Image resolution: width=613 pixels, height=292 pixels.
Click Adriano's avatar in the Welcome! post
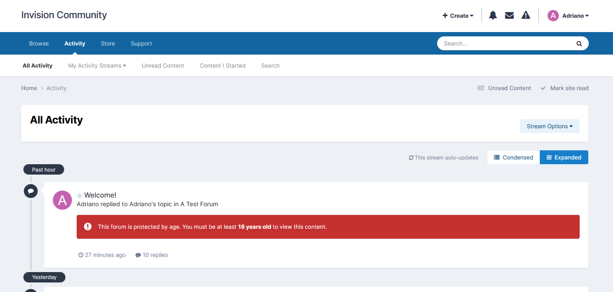(62, 200)
